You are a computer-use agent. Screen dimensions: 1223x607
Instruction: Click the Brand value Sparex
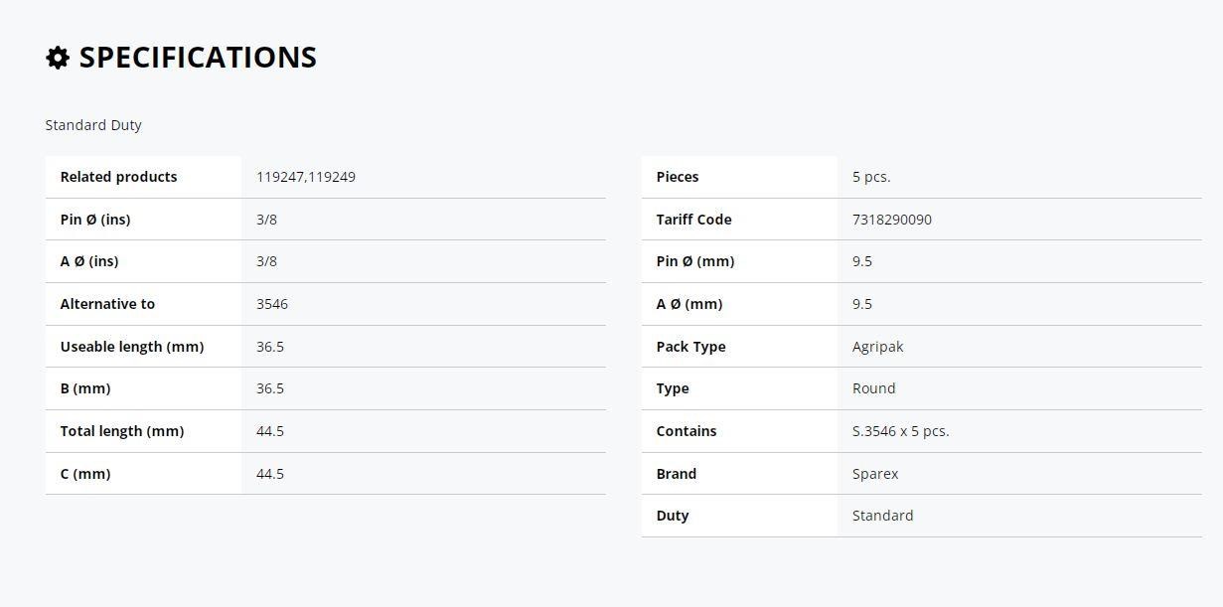click(875, 474)
